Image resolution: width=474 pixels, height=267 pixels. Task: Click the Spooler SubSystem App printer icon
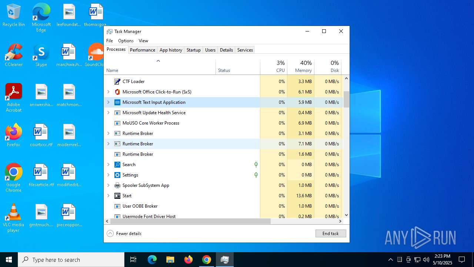click(x=117, y=185)
